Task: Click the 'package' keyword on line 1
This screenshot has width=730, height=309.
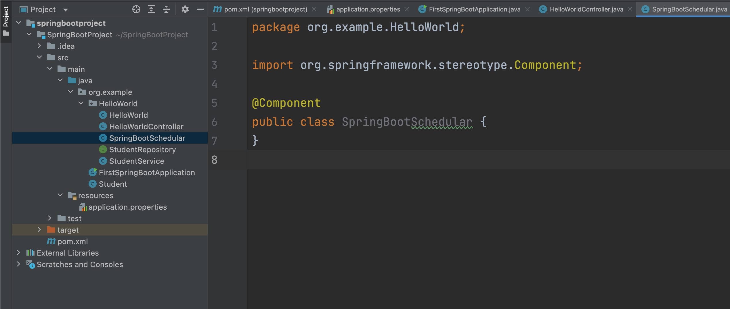Action: (276, 28)
